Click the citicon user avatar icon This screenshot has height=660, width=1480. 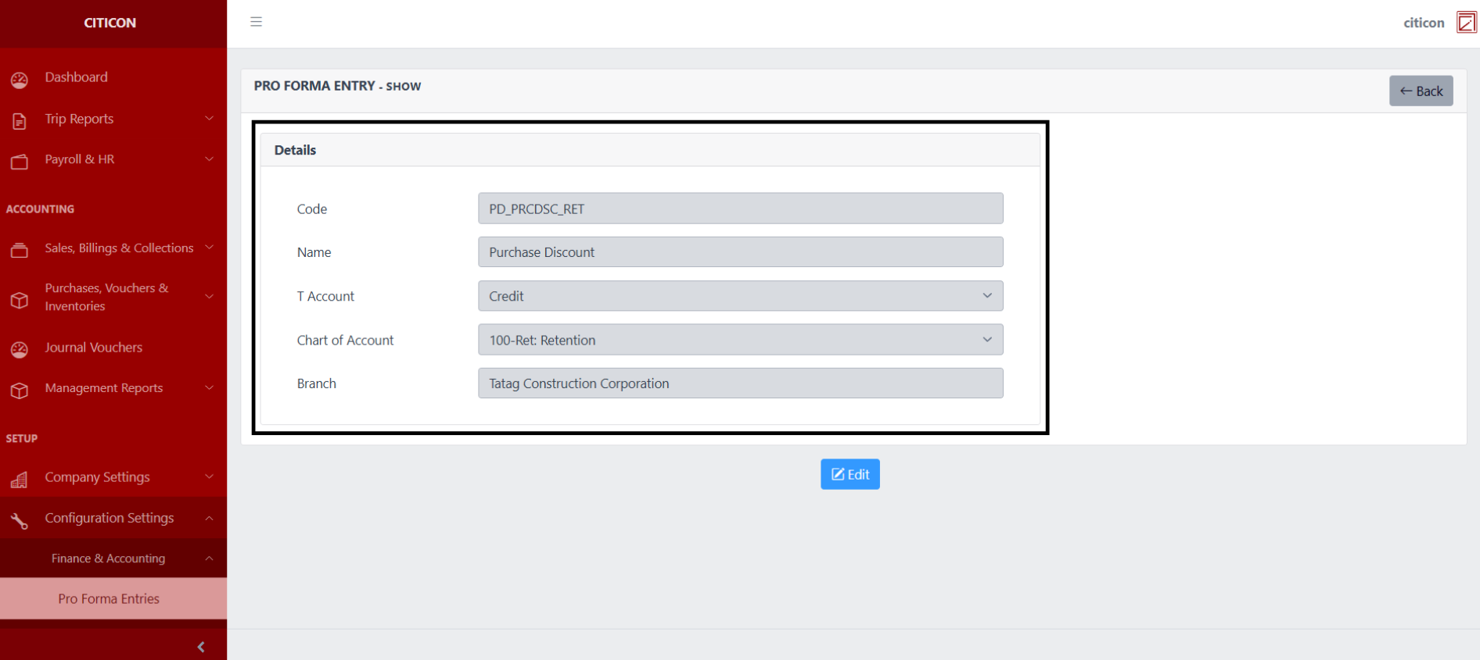click(x=1466, y=23)
